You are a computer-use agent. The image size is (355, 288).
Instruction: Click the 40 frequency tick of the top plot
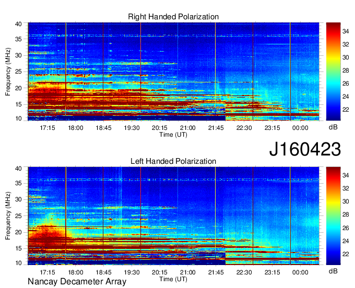[x=18, y=24]
